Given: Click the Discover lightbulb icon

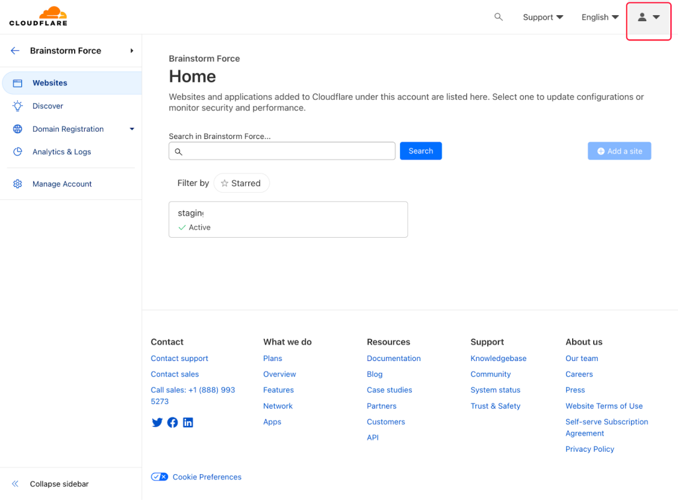Looking at the screenshot, I should click(x=18, y=106).
